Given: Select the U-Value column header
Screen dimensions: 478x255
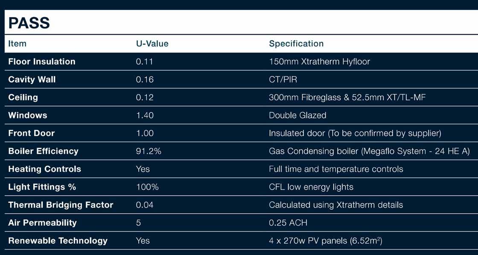Looking at the screenshot, I should pos(152,44).
